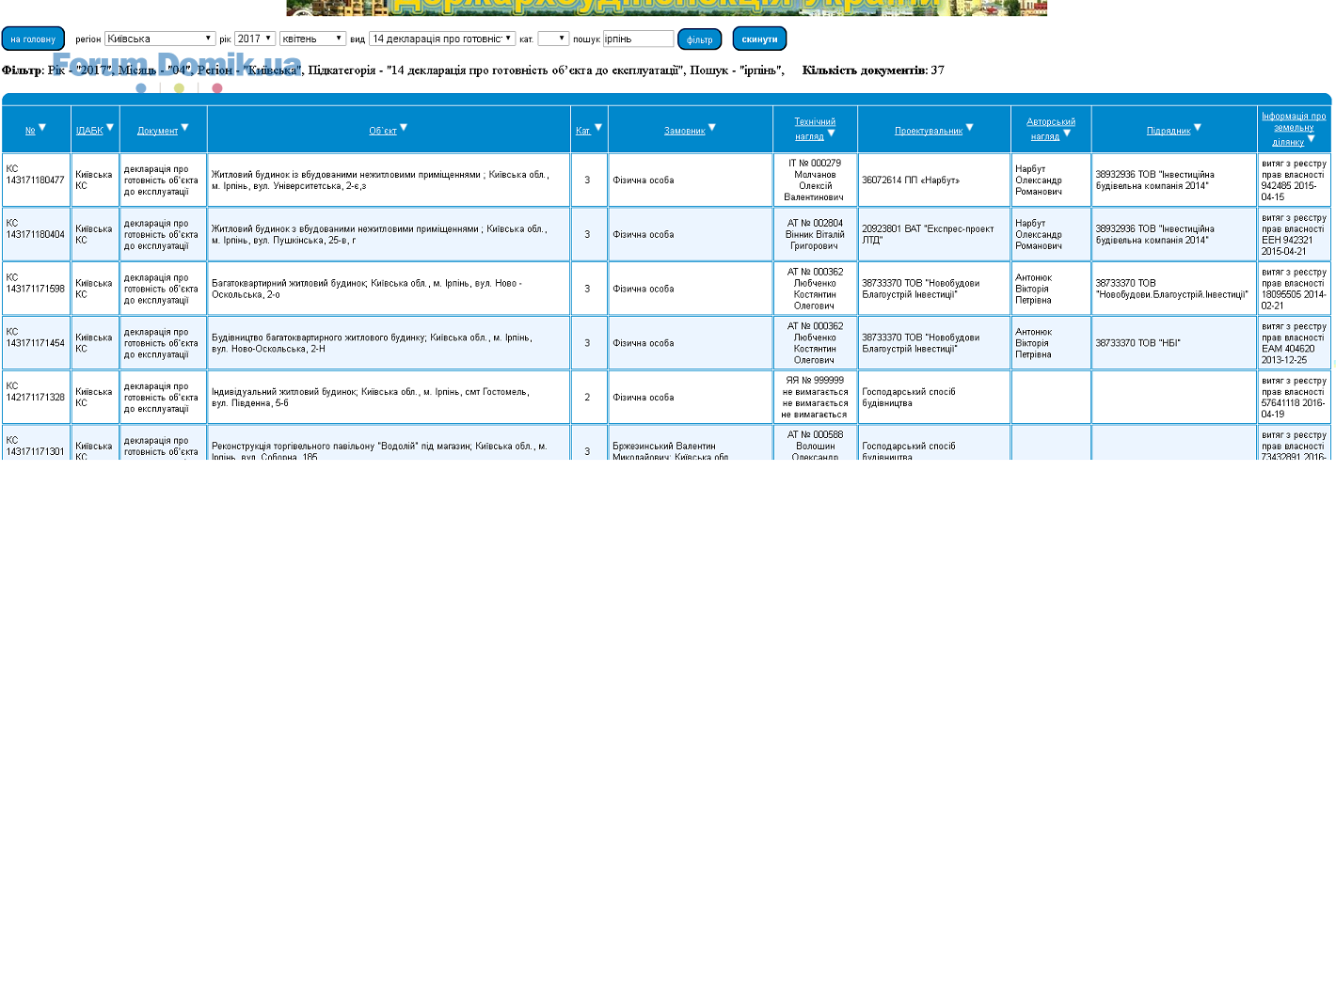
Task: Focus the пошук search field with 'ірпінь'
Action: click(638, 39)
